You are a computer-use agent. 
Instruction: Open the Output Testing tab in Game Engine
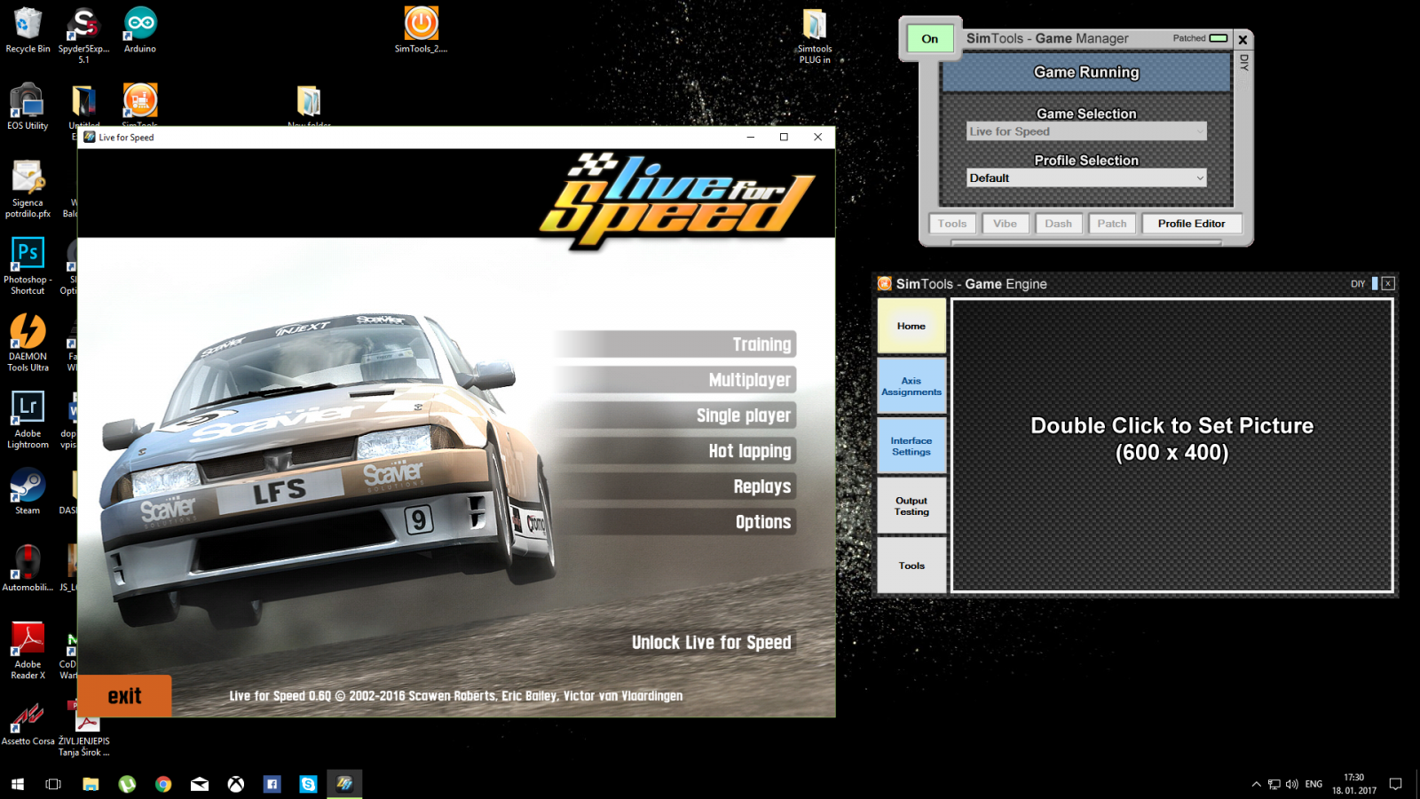point(911,506)
